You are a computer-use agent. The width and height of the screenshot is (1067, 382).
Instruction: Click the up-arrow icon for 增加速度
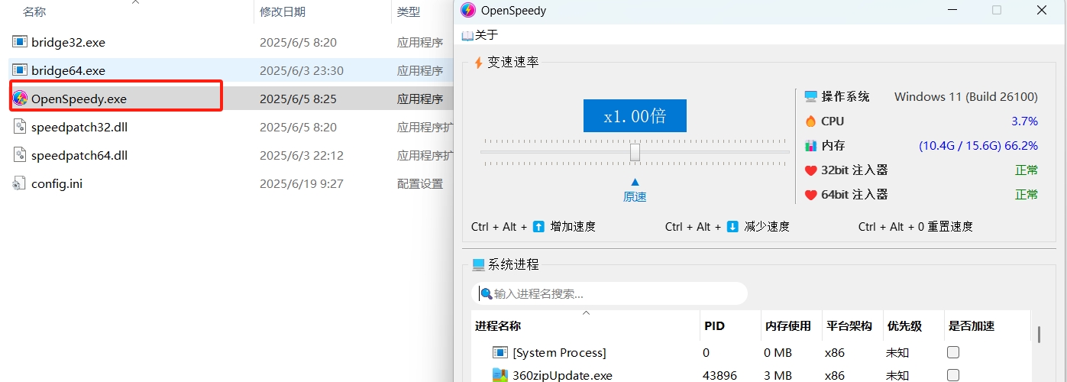[x=538, y=226]
